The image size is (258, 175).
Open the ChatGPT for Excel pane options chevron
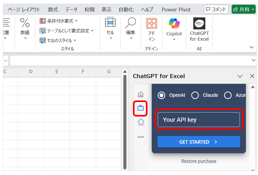(x=240, y=76)
